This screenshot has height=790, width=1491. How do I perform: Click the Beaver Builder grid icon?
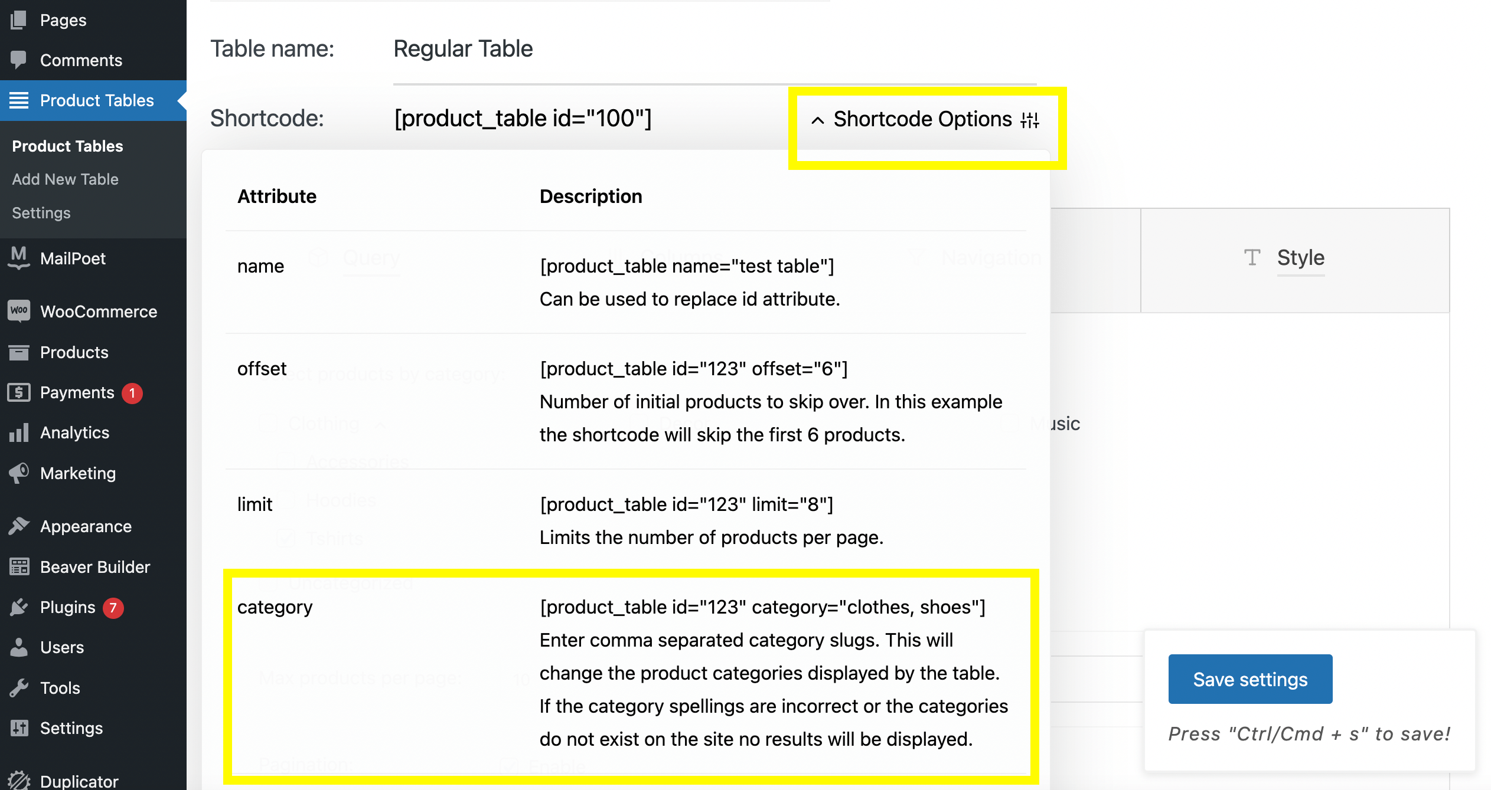[x=19, y=567]
